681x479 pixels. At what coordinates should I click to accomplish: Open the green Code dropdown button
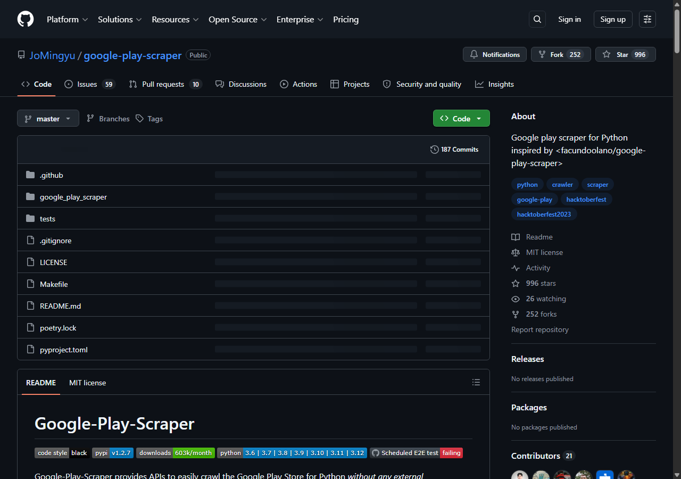tap(461, 118)
